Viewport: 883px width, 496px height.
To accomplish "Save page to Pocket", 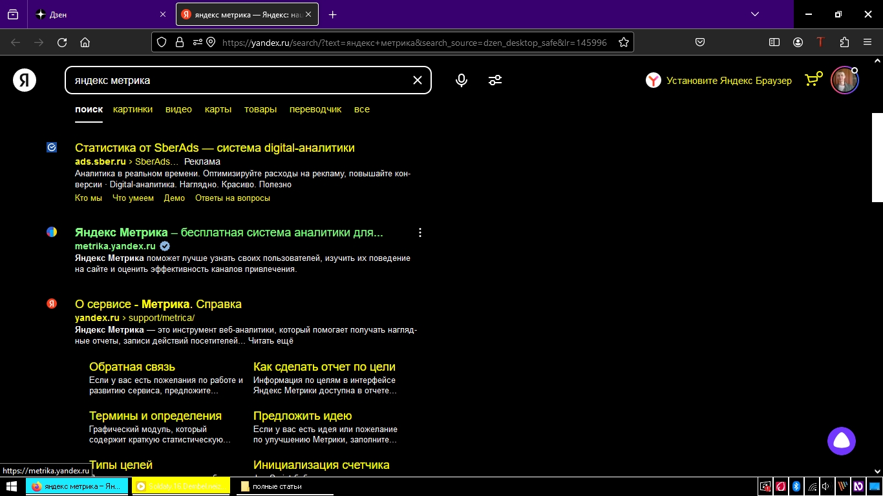I will pos(699,42).
